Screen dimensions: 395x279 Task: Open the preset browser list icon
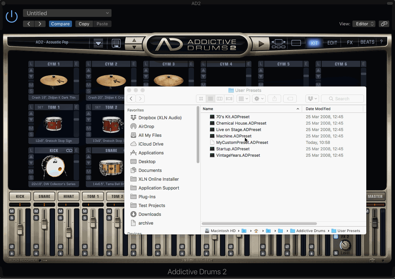click(98, 43)
